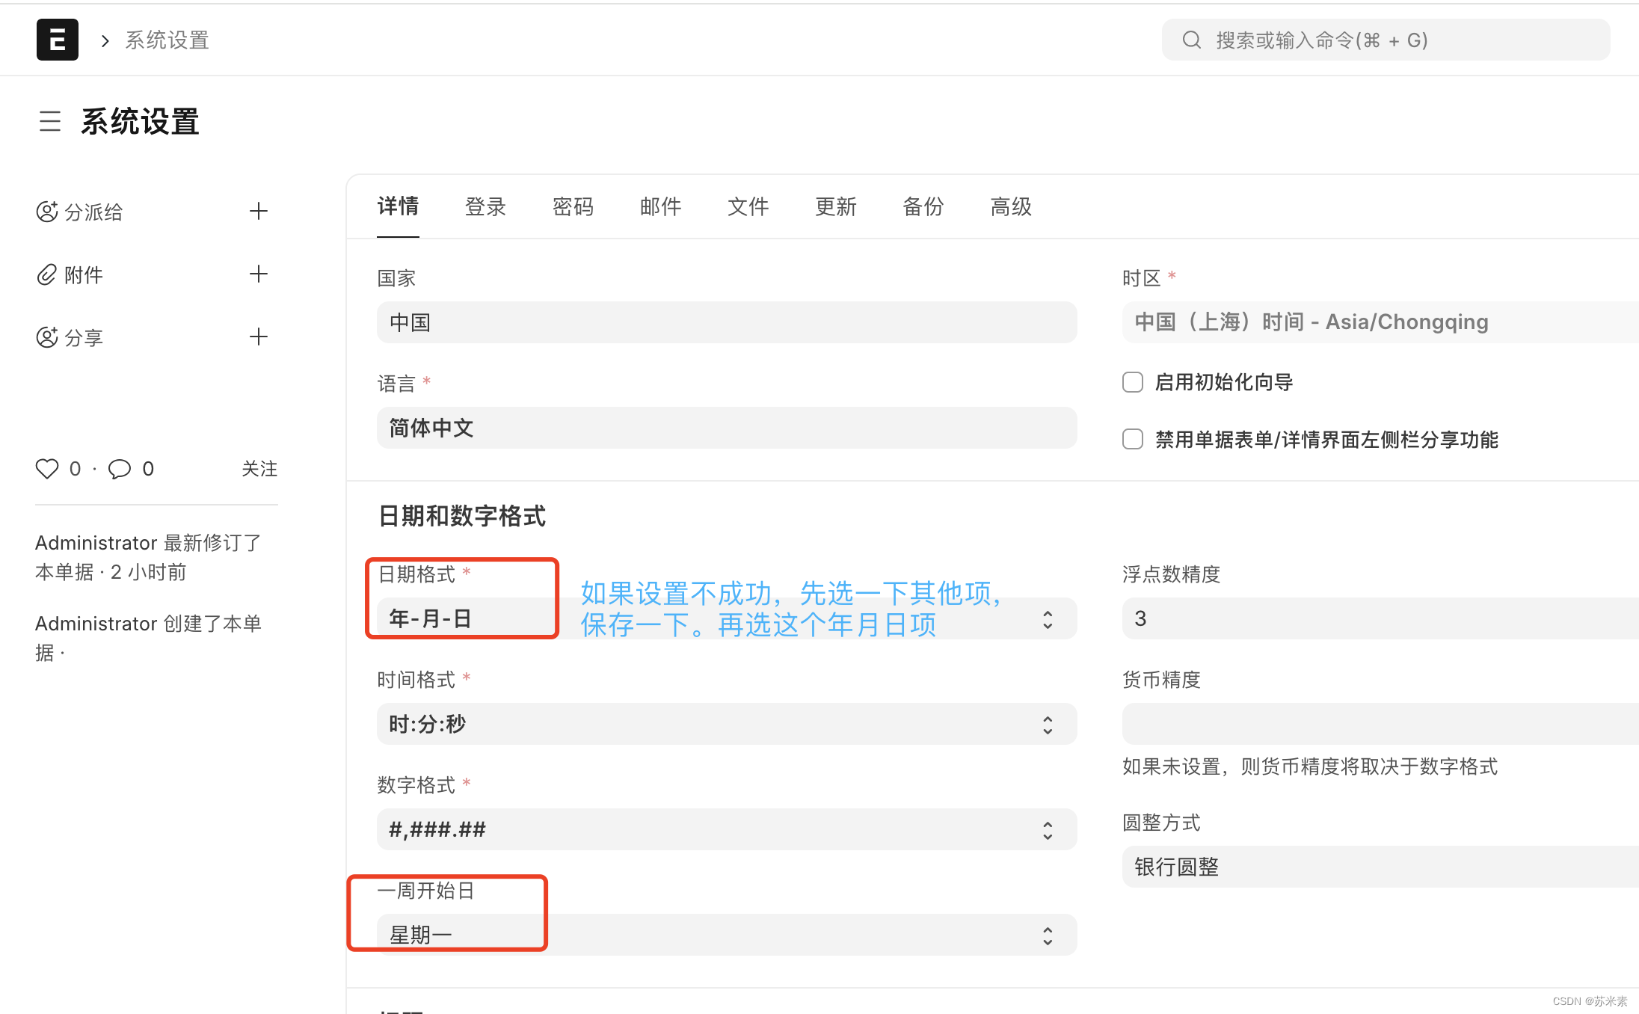The height and width of the screenshot is (1014, 1639).
Task: Click the plus icon next to 分派给
Action: tap(258, 211)
